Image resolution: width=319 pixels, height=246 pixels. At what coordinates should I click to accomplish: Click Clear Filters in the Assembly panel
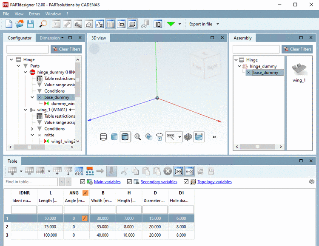(x=297, y=49)
